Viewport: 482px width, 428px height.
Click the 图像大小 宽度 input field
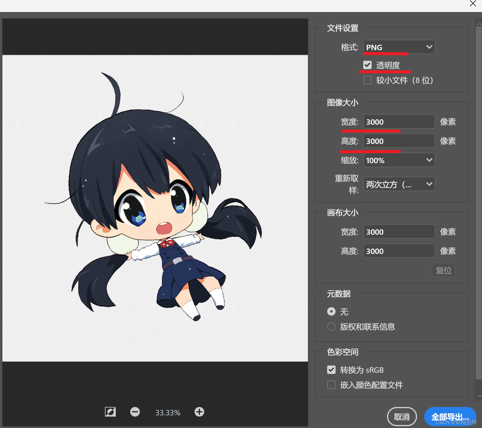399,122
